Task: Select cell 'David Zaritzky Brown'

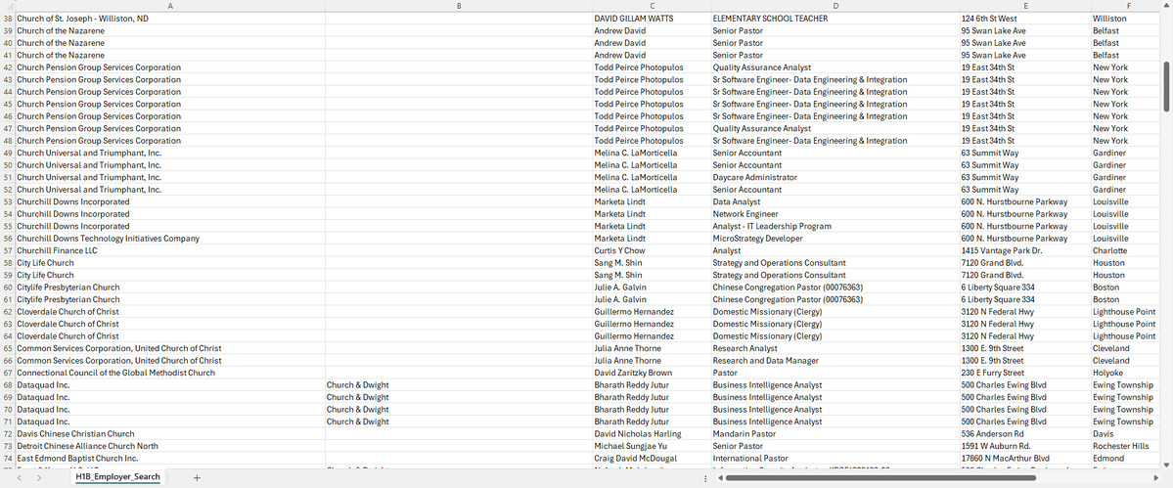Action: (x=652, y=373)
